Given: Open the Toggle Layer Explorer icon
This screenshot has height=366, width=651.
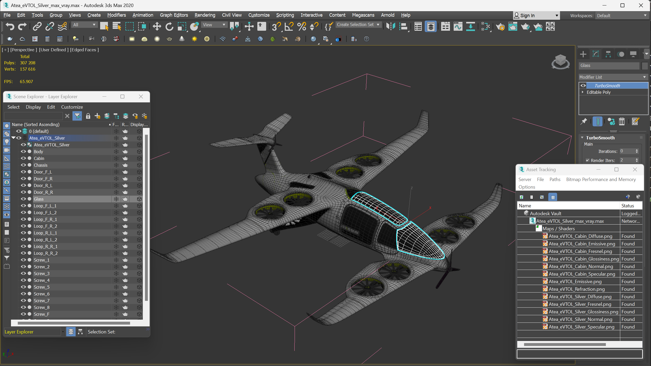Looking at the screenshot, I should pos(431,26).
